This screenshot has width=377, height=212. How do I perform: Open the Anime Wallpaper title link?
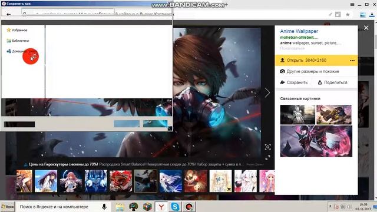(299, 31)
